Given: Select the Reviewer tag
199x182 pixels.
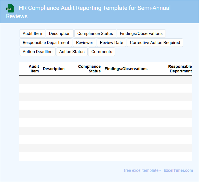Looking at the screenshot, I should pos(84,43).
